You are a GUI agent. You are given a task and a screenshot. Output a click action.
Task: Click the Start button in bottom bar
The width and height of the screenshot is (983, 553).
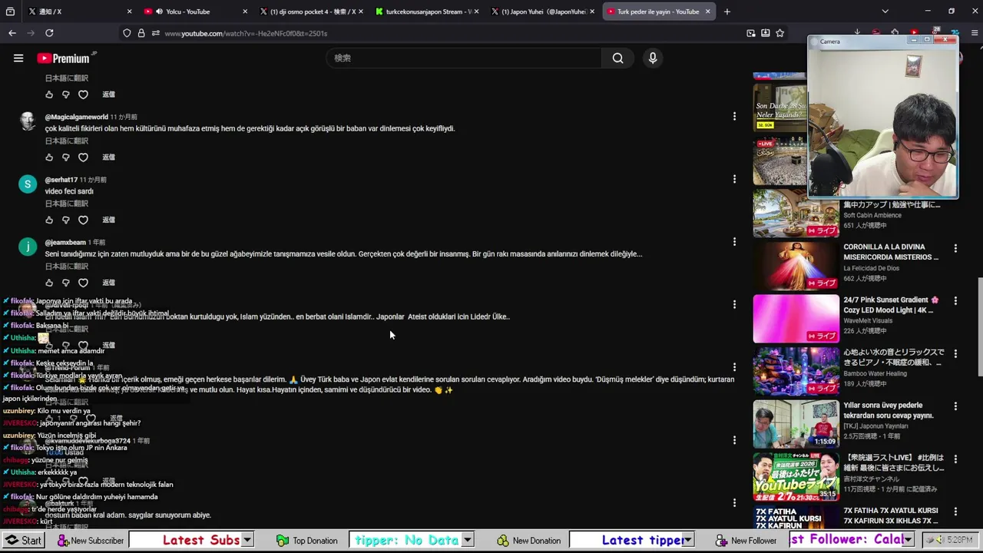click(x=23, y=541)
